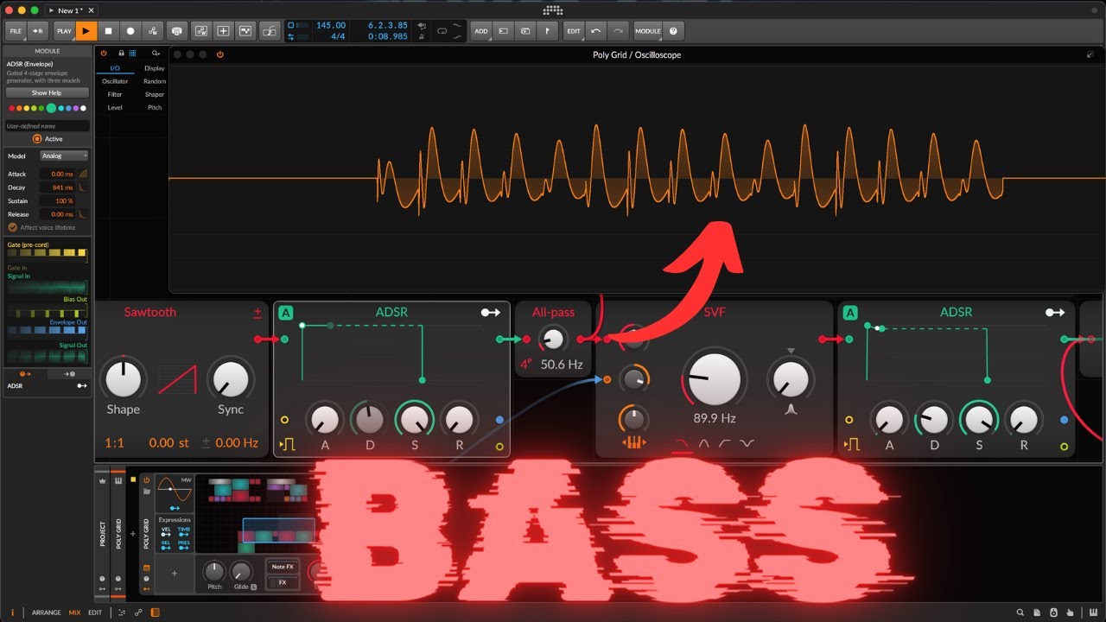The height and width of the screenshot is (622, 1106).
Task: Open the help question mark button
Action: click(x=674, y=30)
